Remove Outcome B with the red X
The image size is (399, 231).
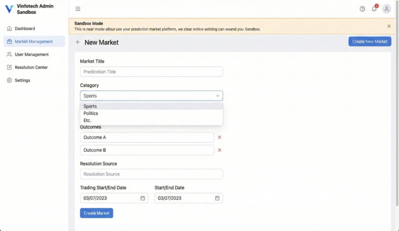(x=219, y=150)
